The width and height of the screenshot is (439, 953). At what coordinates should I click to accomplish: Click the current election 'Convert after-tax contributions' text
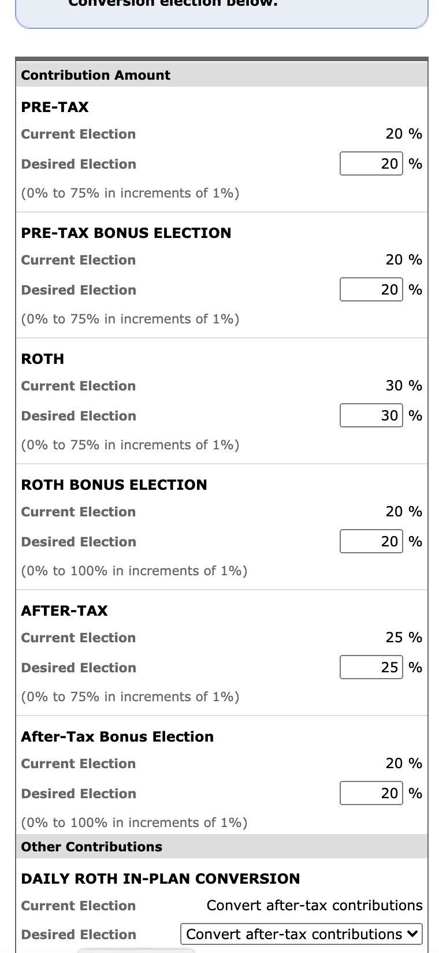[314, 906]
